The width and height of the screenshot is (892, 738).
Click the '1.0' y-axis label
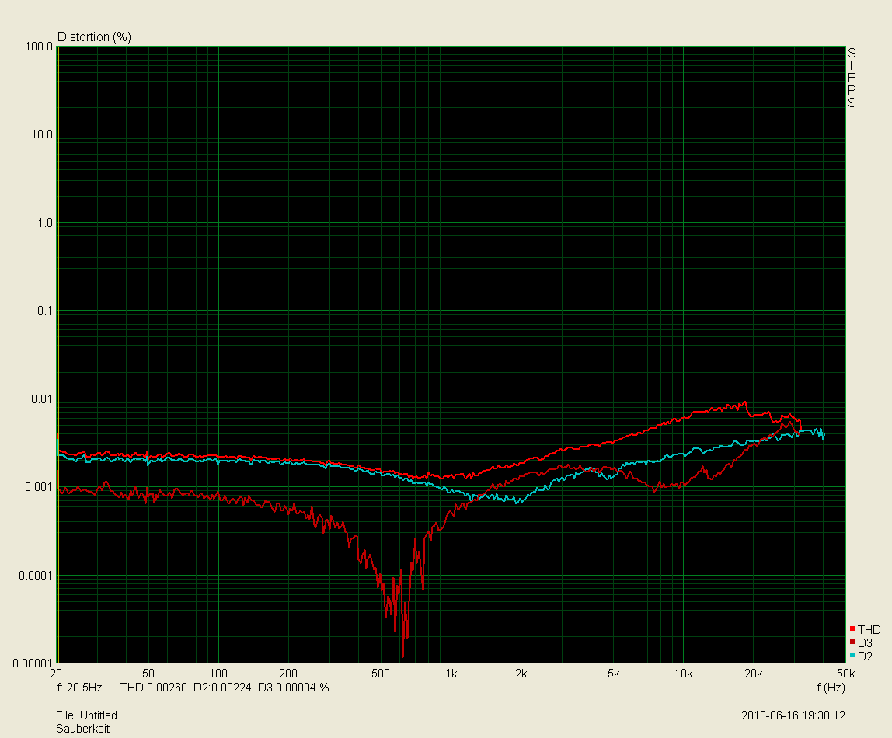click(45, 223)
